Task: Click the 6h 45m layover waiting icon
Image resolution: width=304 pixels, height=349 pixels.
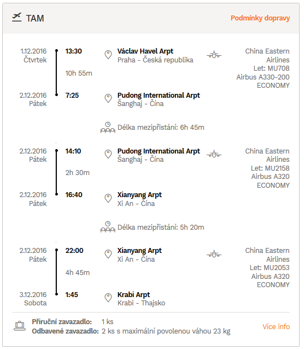Action: click(108, 128)
